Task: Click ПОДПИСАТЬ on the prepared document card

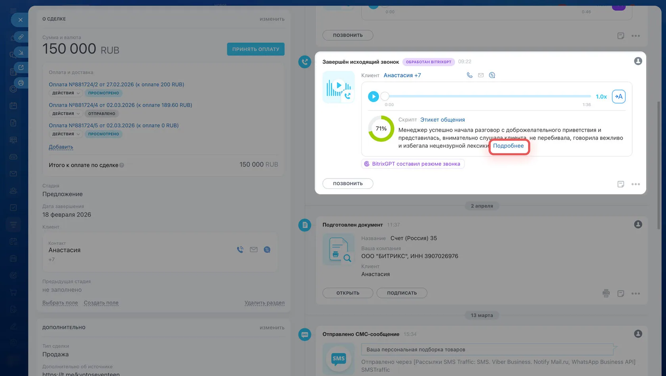Action: click(402, 293)
